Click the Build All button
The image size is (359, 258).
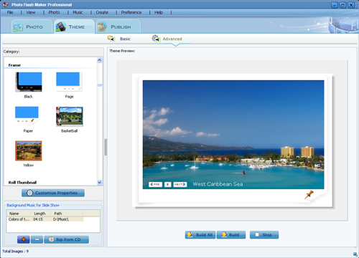click(x=200, y=234)
